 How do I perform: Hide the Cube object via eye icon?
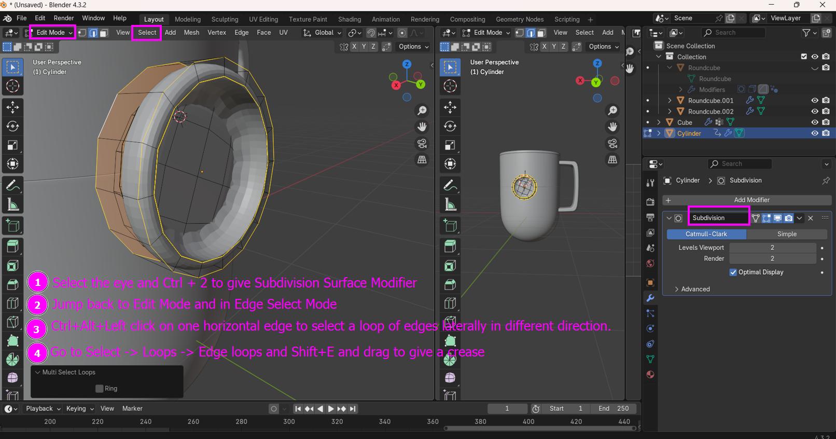point(815,122)
